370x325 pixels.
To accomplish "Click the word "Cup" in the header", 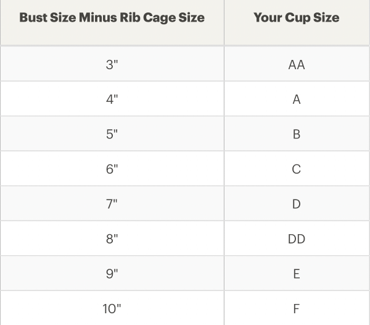I will [x=297, y=17].
